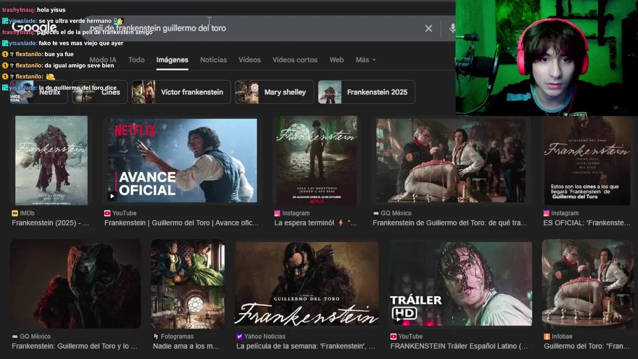
Task: Switch to the Modo IA tab
Action: (103, 60)
